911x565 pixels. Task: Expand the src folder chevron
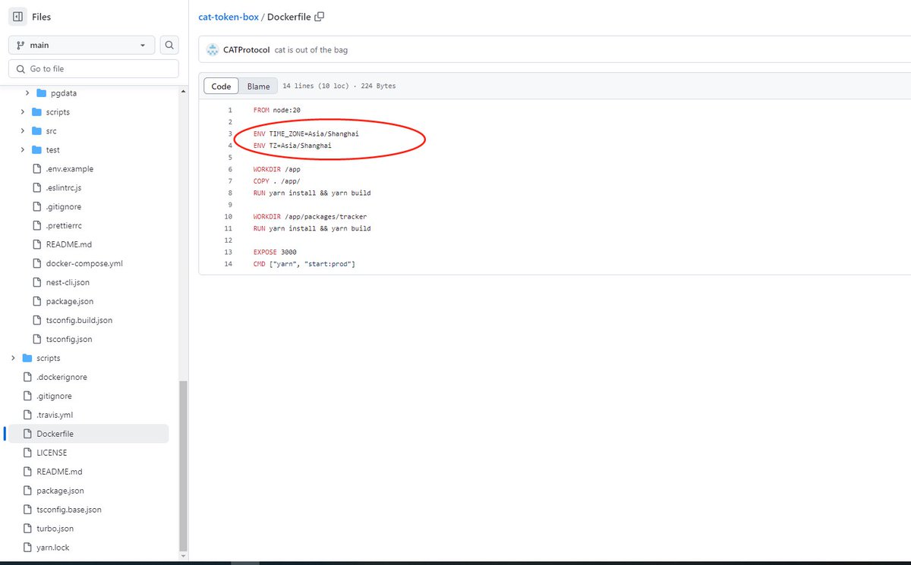24,131
